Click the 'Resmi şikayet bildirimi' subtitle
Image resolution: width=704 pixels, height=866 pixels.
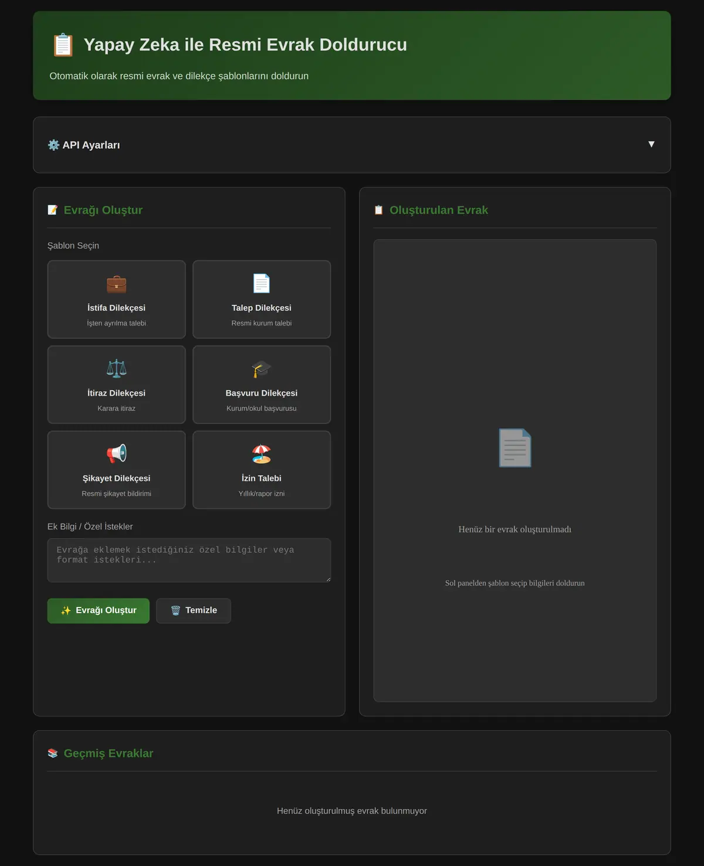coord(116,494)
